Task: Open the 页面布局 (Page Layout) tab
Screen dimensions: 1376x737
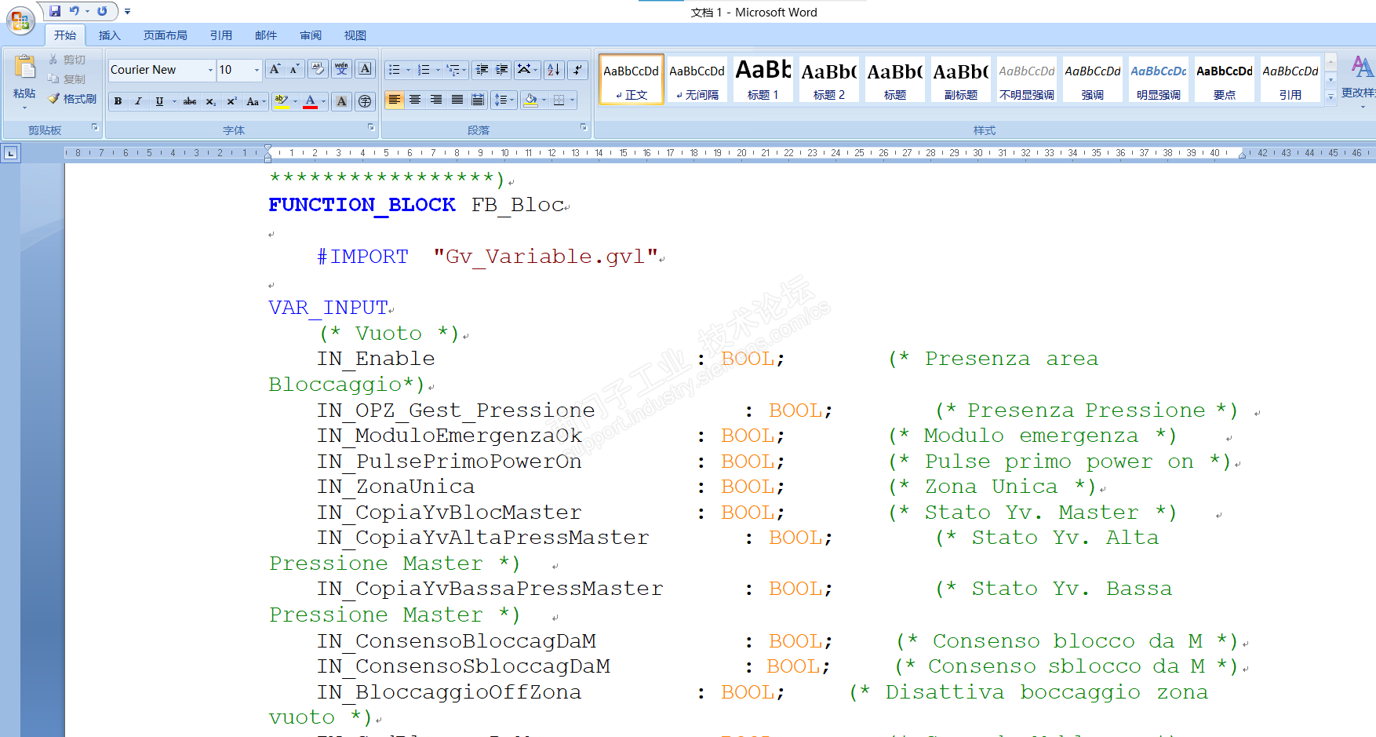Action: point(166,35)
